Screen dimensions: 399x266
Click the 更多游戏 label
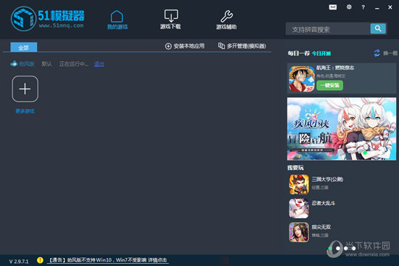[x=25, y=111]
